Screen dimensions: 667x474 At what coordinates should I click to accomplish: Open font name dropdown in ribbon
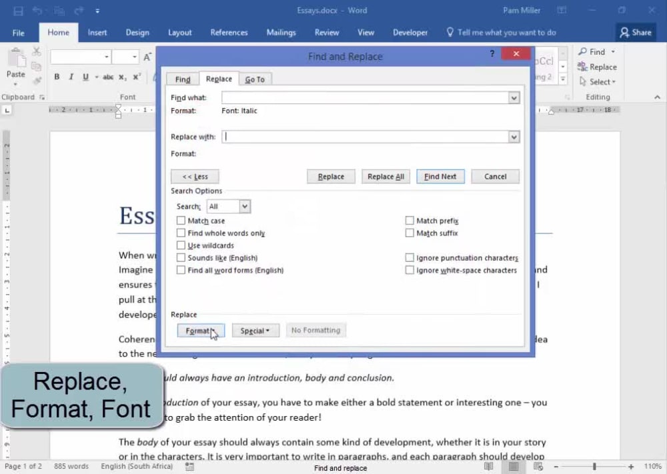106,57
